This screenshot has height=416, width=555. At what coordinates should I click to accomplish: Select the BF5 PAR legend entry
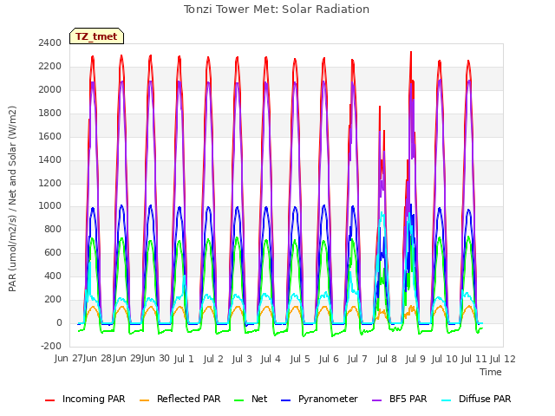tap(399, 399)
